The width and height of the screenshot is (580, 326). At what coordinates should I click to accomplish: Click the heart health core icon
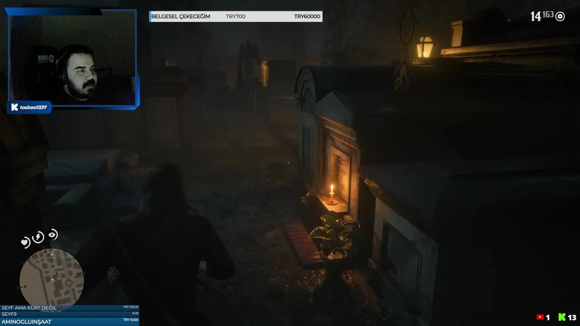[x=25, y=242]
